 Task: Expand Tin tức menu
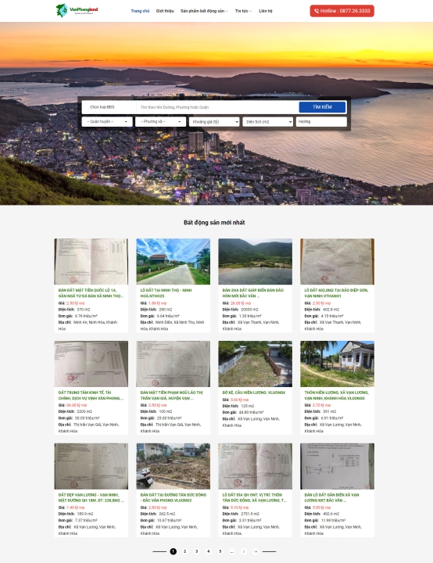coord(243,11)
